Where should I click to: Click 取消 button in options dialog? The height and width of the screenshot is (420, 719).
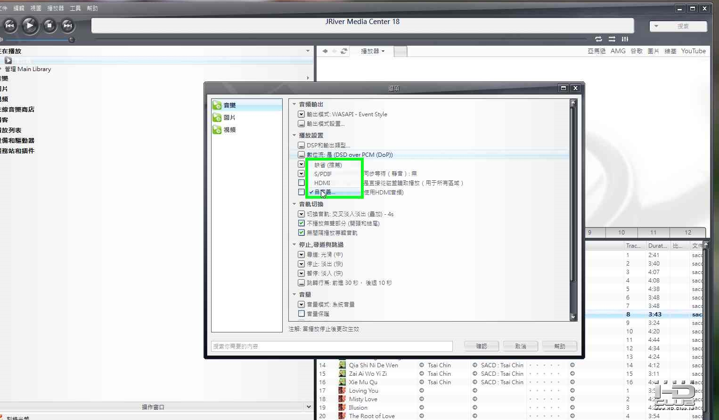point(521,346)
